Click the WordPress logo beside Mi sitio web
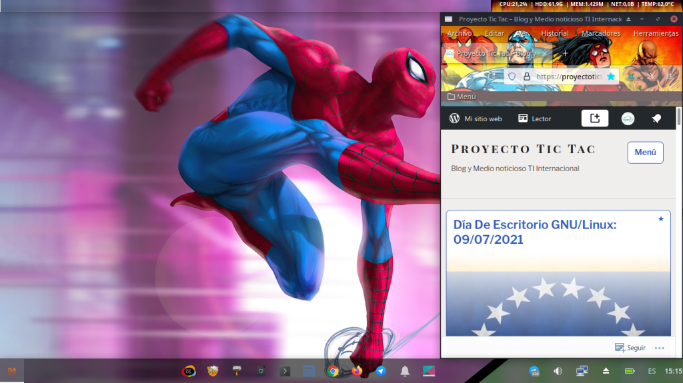 pos(455,119)
